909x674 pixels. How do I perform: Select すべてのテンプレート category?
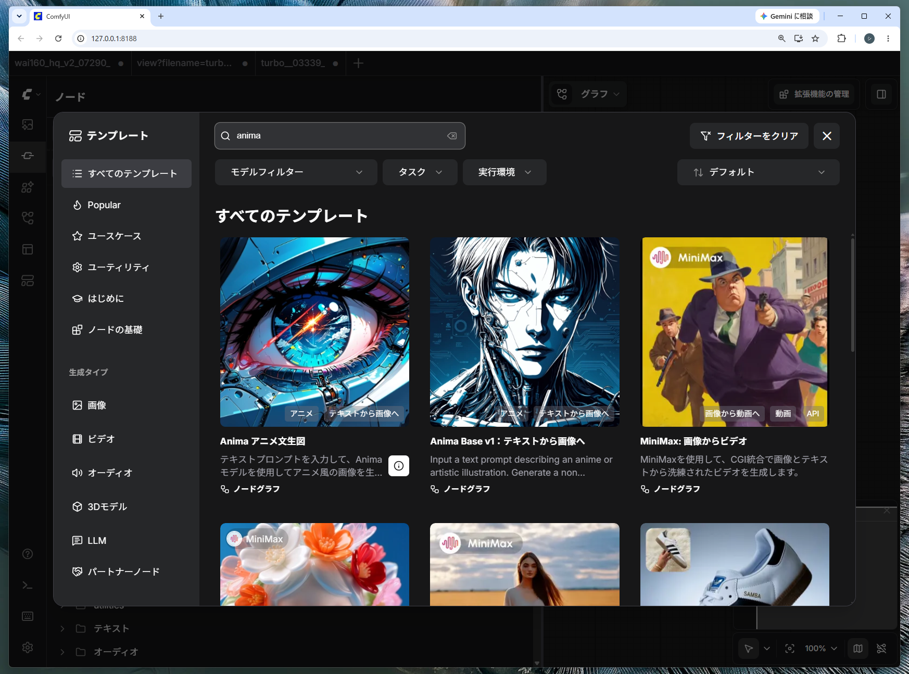pyautogui.click(x=127, y=173)
